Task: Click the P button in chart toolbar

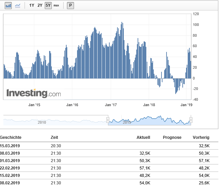Action: tap(70, 5)
